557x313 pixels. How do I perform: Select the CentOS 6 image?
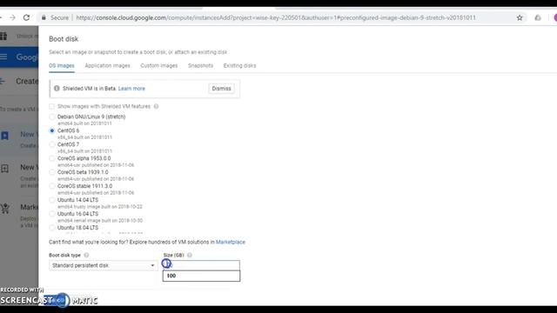click(x=52, y=130)
